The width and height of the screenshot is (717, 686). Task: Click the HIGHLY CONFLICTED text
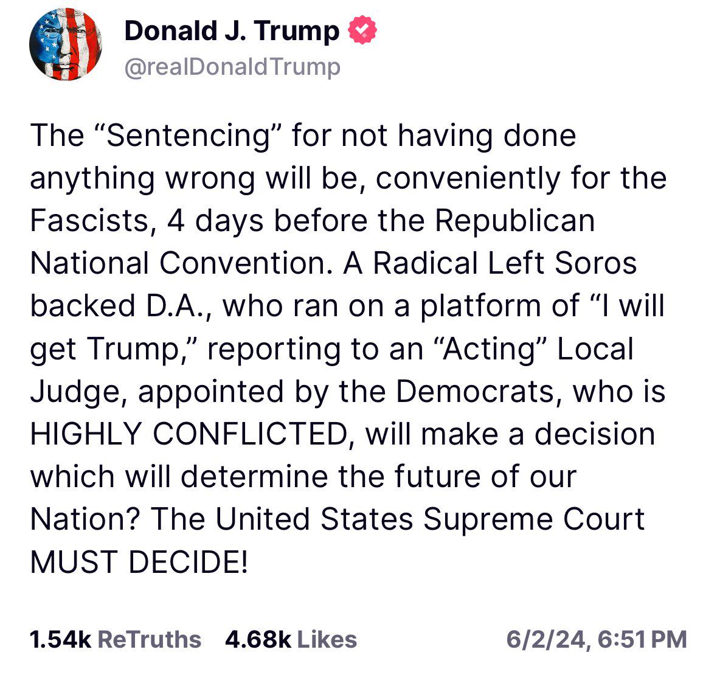coord(189,434)
